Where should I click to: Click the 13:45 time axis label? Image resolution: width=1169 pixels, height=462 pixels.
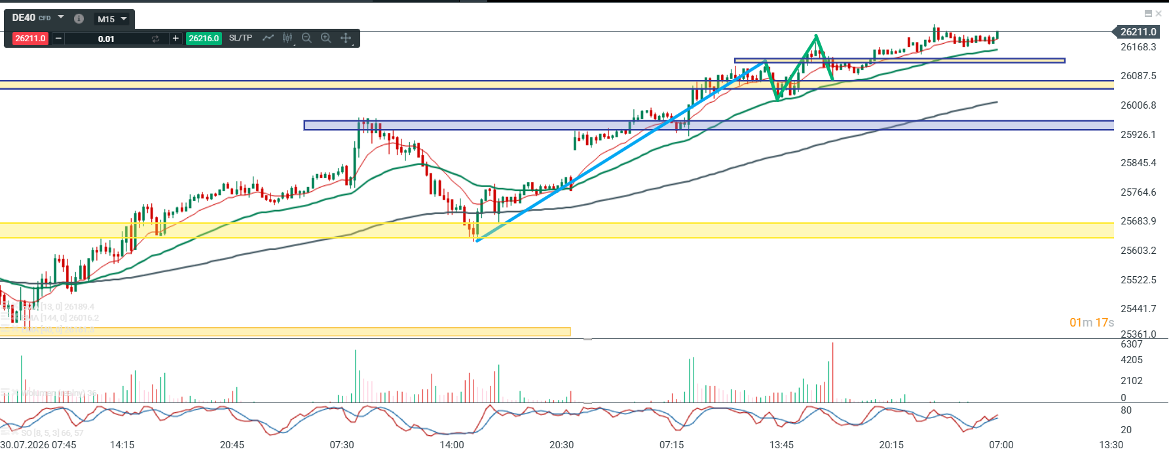[781, 445]
